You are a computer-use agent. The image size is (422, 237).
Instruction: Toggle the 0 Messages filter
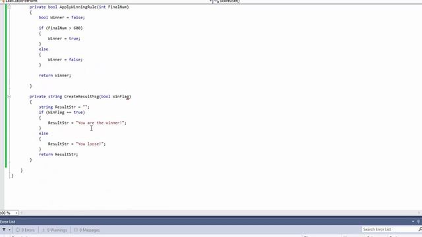(86, 230)
